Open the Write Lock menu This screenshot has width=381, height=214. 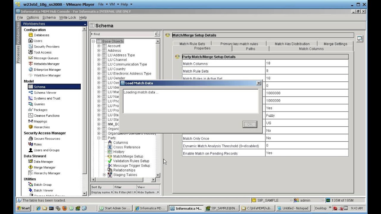(68, 18)
